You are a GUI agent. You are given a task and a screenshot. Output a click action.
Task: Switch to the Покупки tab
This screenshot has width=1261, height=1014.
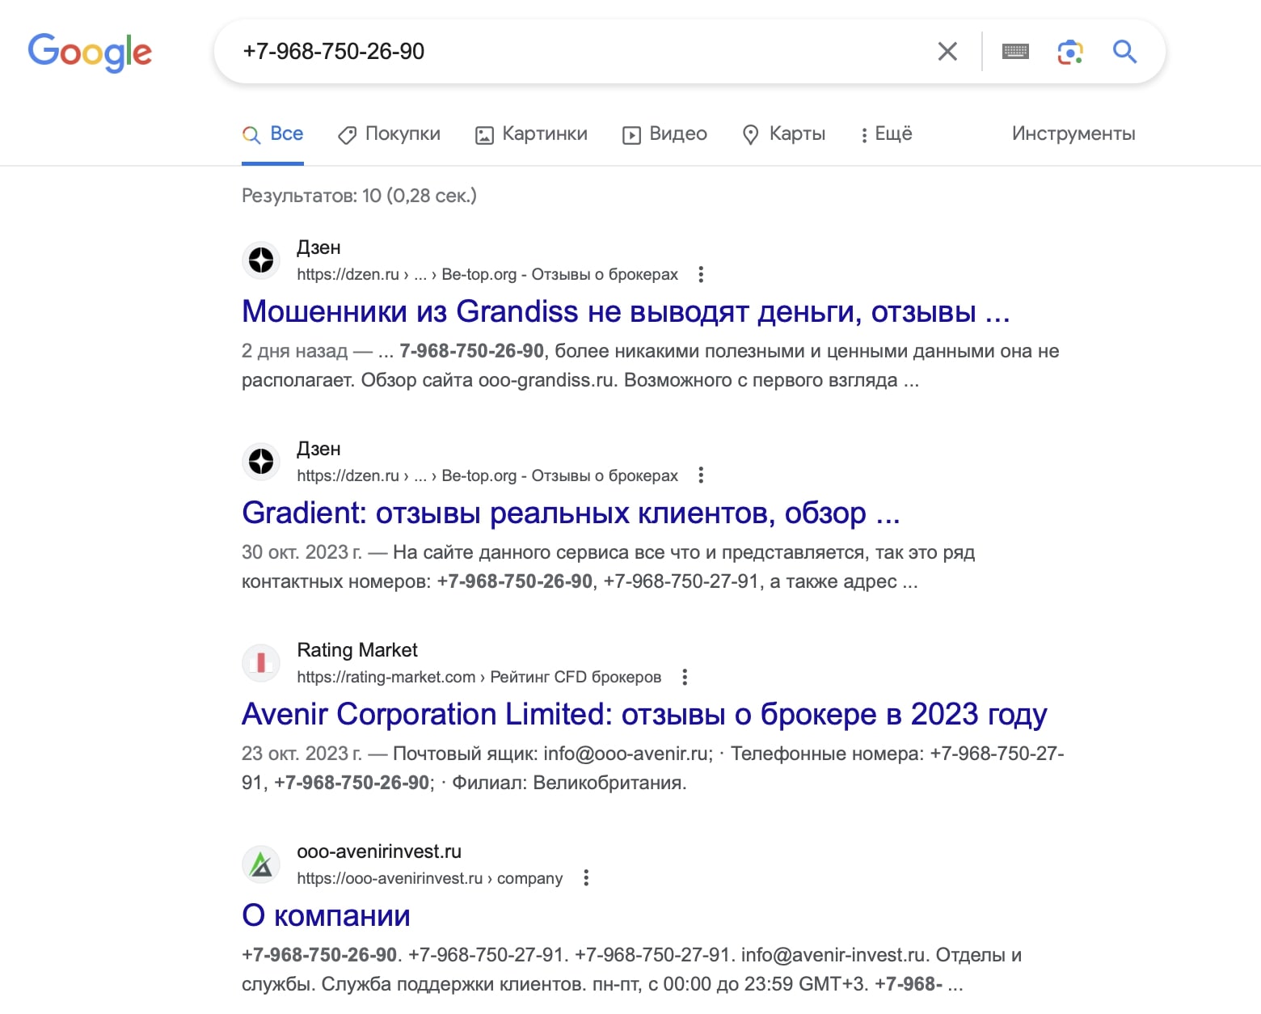pyautogui.click(x=390, y=134)
